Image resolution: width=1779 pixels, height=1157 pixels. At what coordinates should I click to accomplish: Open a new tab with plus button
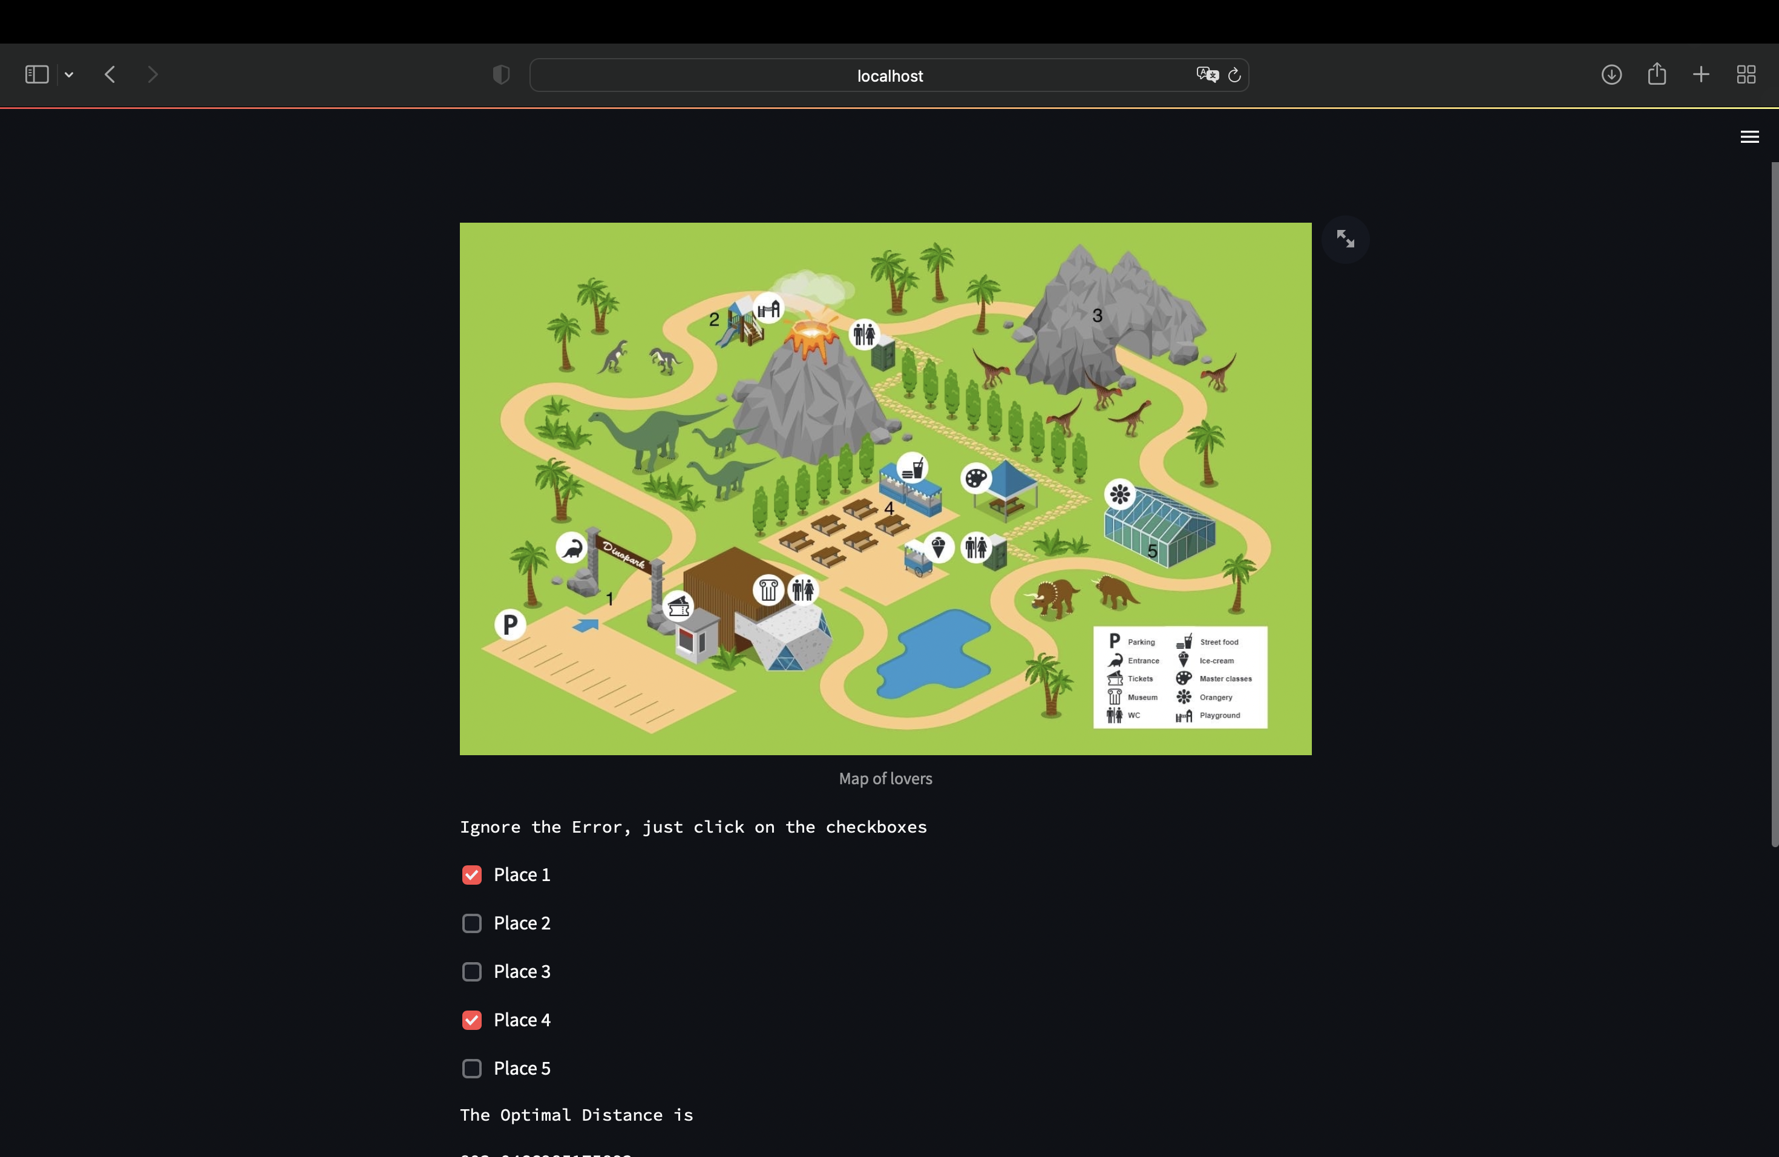point(1700,75)
